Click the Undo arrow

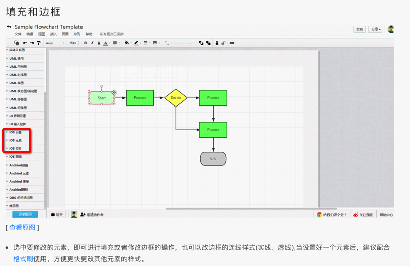click(25, 43)
